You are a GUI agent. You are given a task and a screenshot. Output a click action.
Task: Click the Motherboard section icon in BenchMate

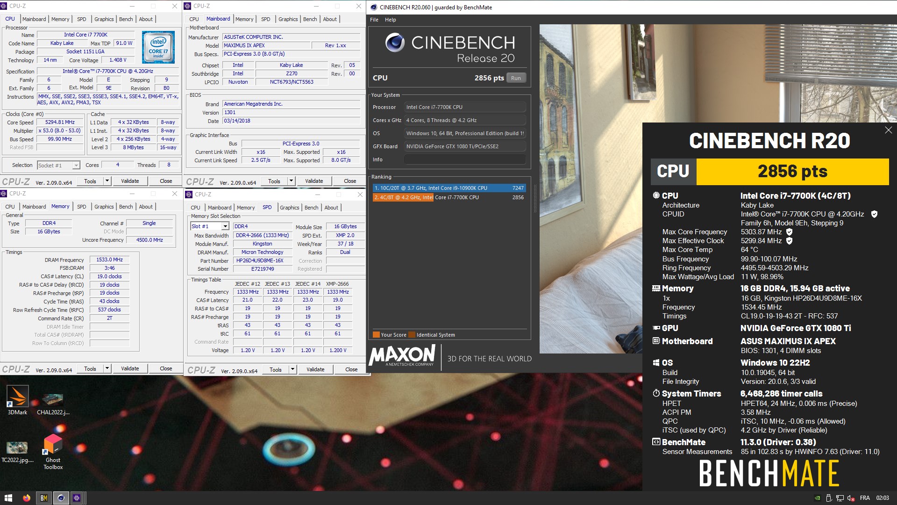(x=656, y=341)
